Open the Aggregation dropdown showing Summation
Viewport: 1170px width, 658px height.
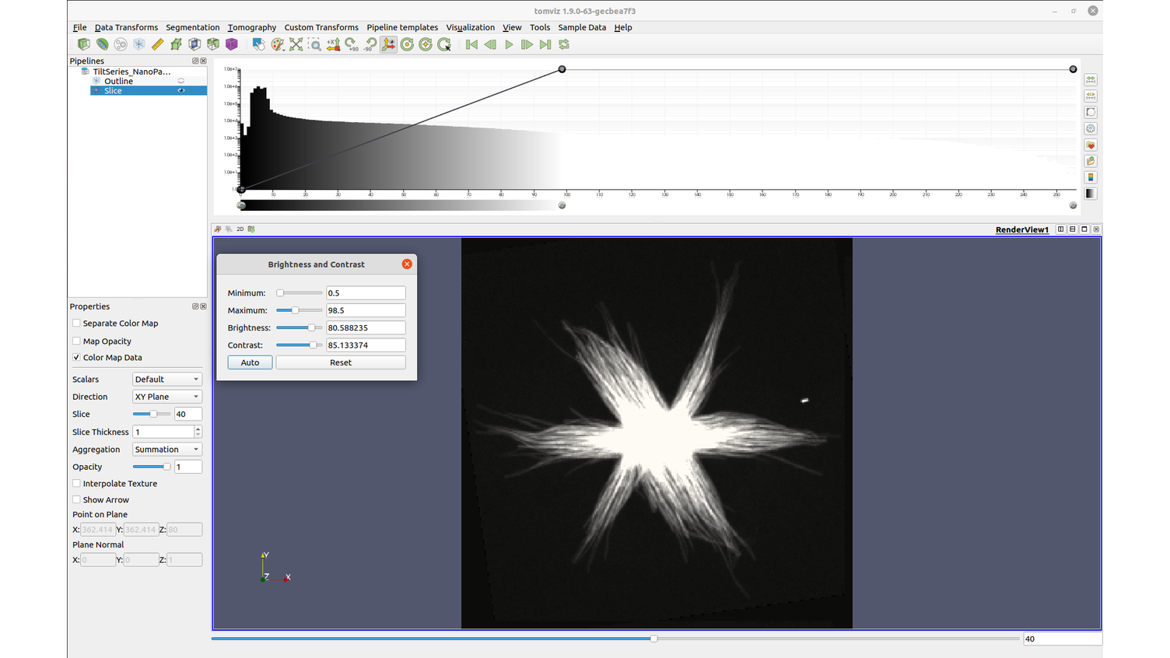[x=166, y=449]
